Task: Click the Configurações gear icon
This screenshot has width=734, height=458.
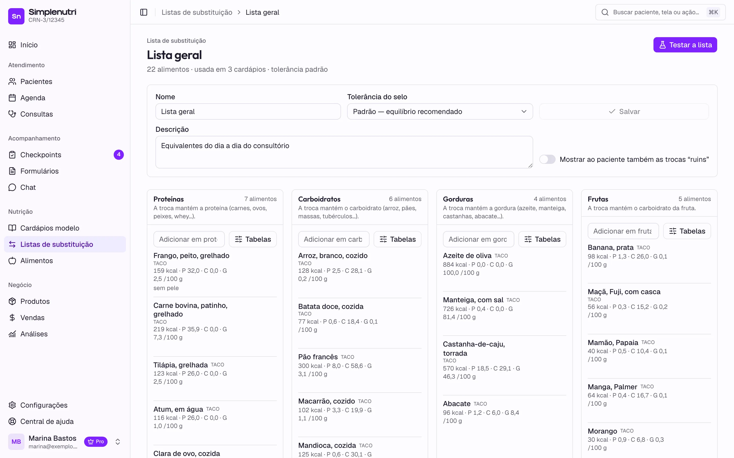Action: 12,405
